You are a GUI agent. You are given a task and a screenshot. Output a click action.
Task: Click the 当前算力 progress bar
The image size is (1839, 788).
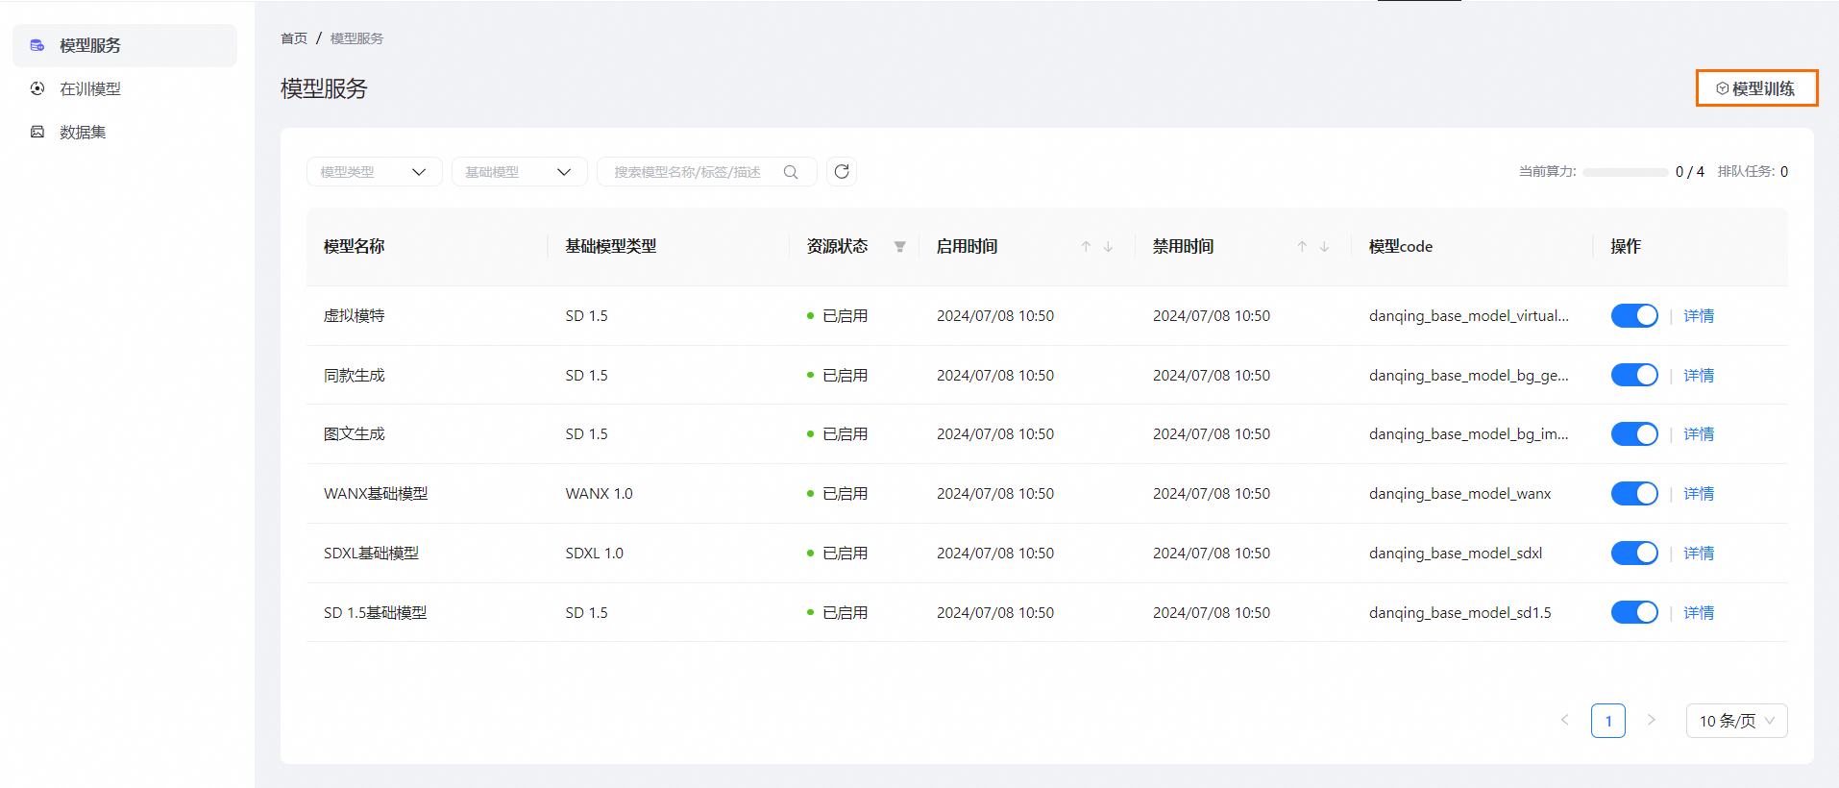(x=1626, y=172)
